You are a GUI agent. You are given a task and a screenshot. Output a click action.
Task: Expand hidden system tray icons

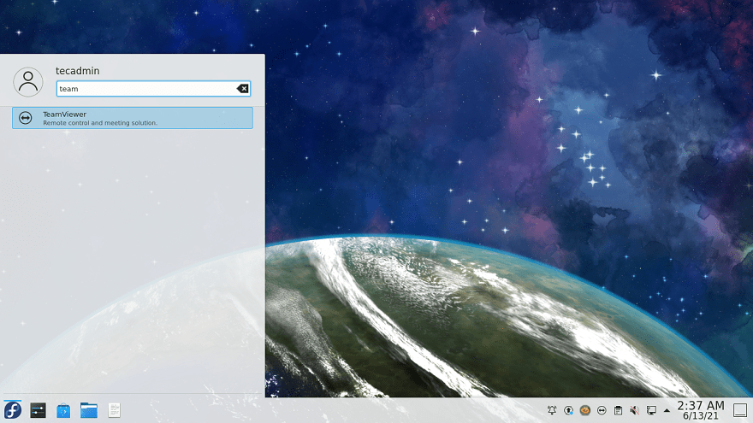click(x=667, y=410)
